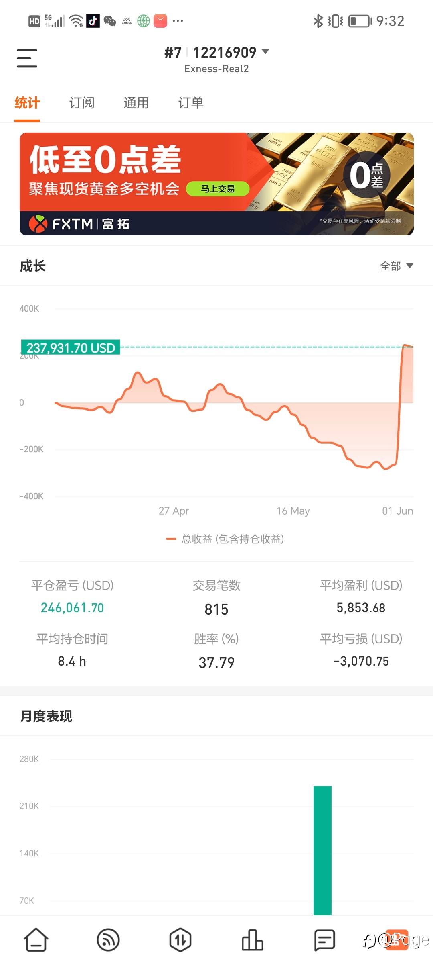Image resolution: width=433 pixels, height=964 pixels.
Task: Switch to the 订阅 tab
Action: 82,103
